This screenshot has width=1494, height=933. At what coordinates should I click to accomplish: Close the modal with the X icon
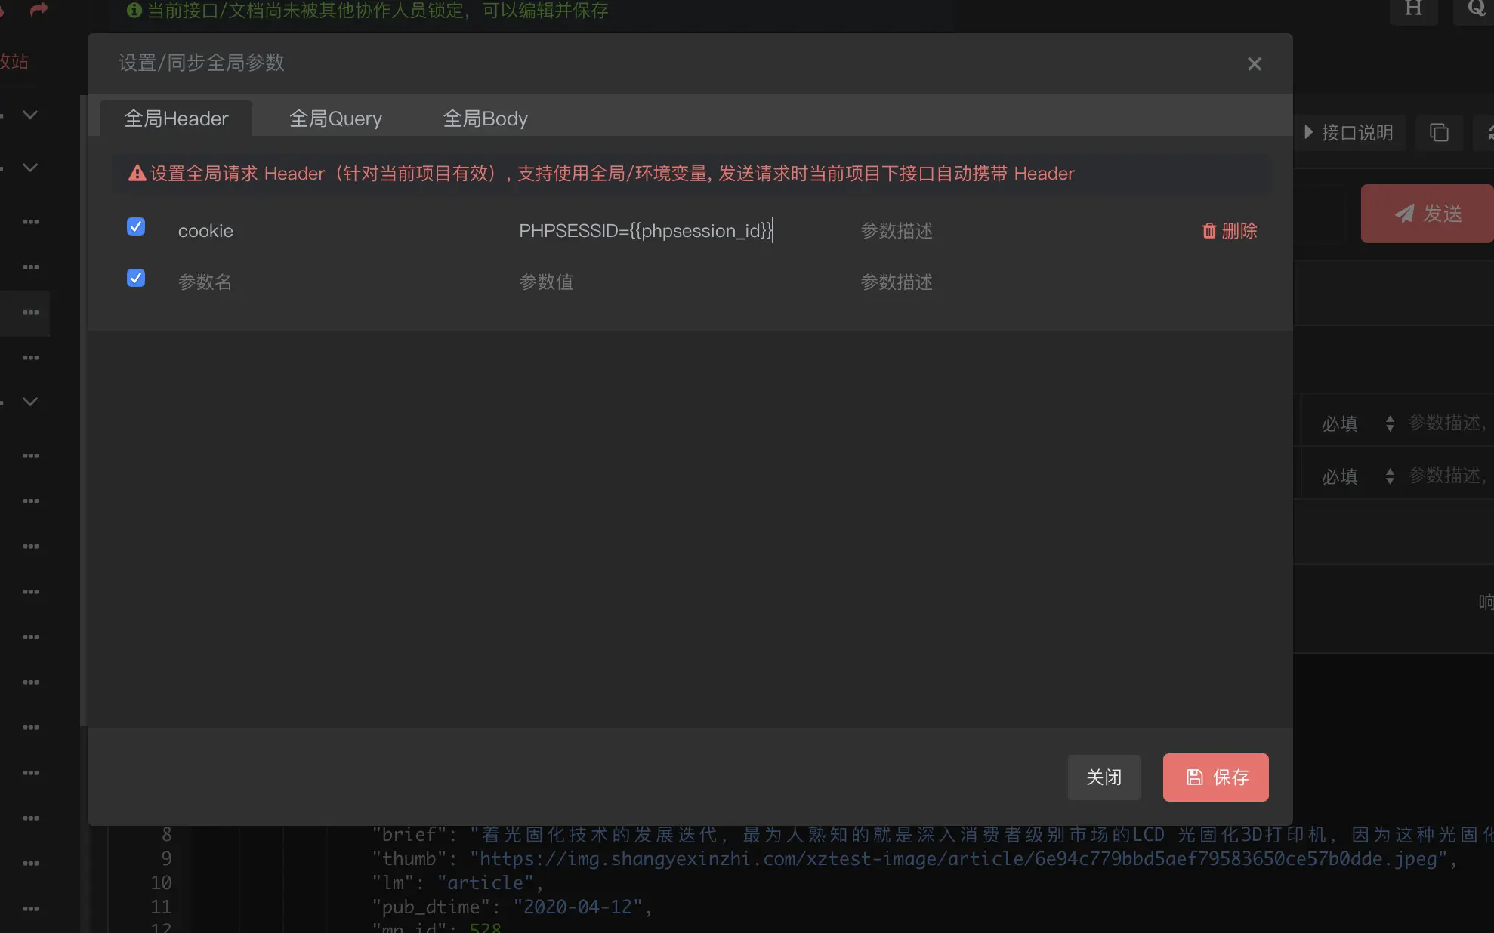pos(1255,63)
